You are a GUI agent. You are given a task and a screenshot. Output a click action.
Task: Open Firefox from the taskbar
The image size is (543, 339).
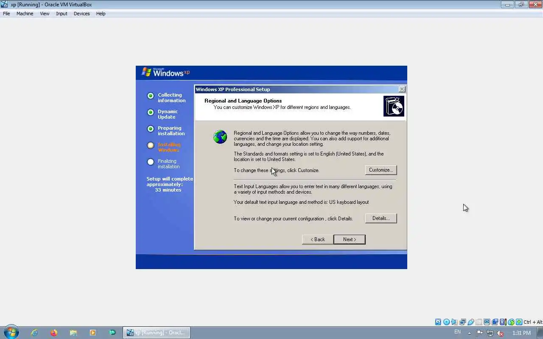tap(54, 333)
